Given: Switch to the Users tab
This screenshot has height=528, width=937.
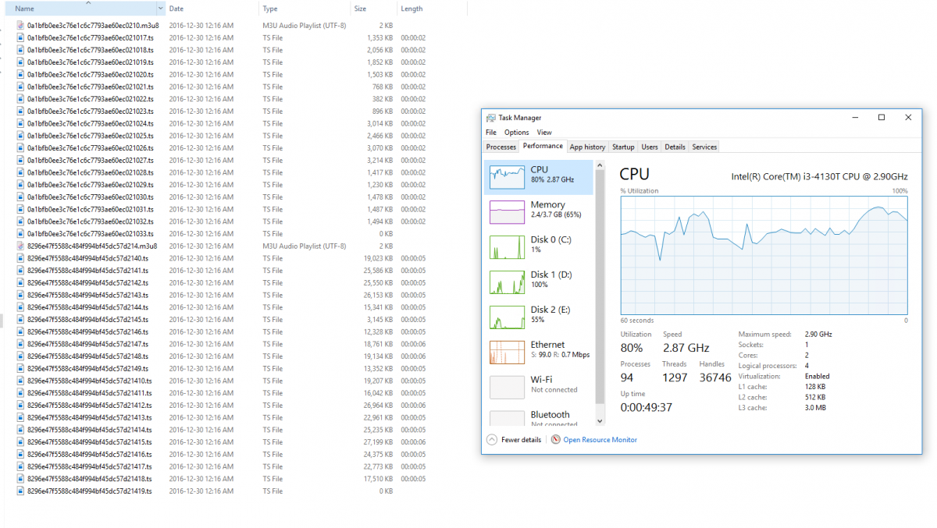Looking at the screenshot, I should (650, 147).
